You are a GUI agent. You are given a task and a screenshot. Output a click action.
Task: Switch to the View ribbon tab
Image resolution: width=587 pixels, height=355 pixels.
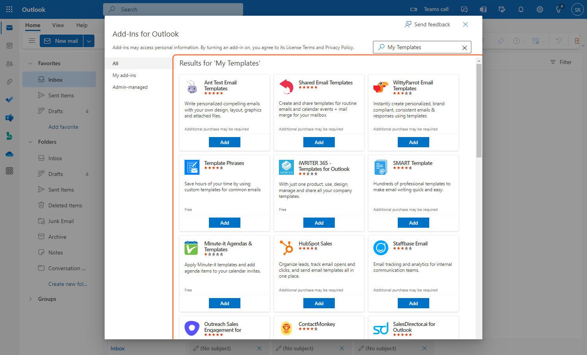(x=58, y=25)
